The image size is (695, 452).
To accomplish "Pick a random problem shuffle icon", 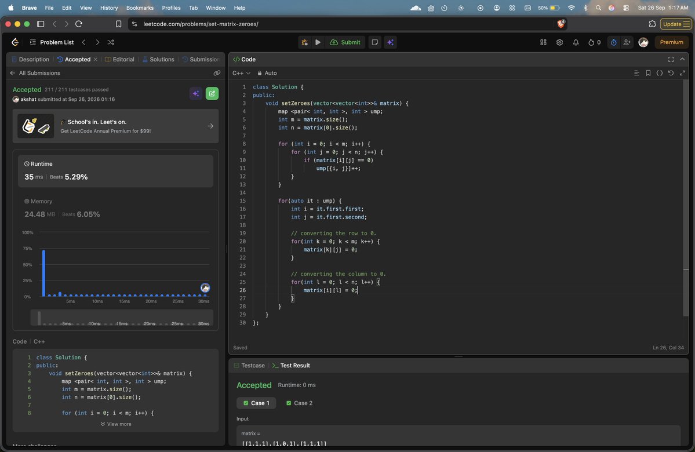I will pyautogui.click(x=111, y=42).
